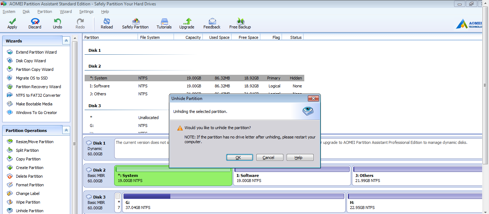Select the I: Software partition block

pos(292,176)
